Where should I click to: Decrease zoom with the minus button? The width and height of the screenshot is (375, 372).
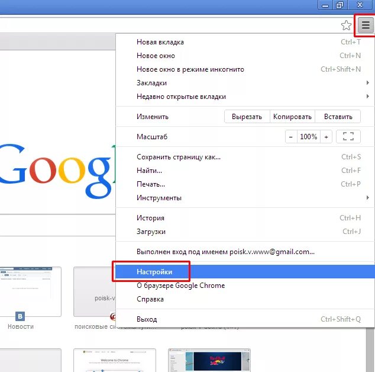pos(291,137)
